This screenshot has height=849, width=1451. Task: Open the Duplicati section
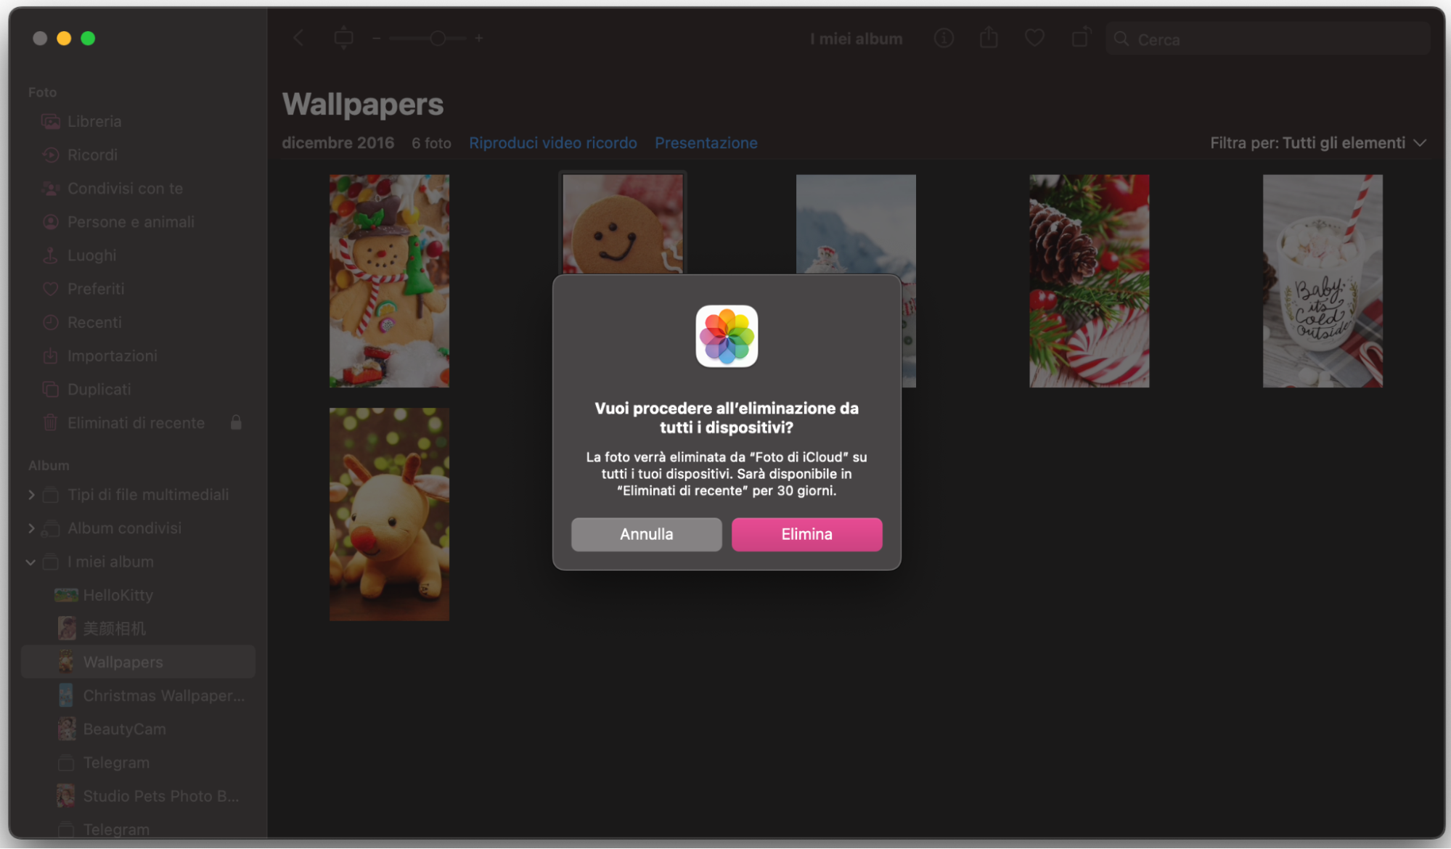(98, 389)
